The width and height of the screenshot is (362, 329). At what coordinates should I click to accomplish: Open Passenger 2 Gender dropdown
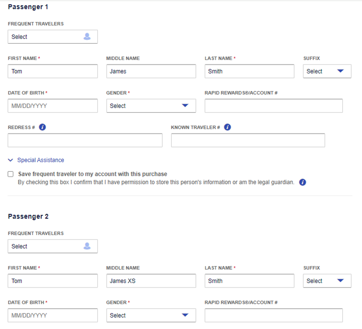151,315
